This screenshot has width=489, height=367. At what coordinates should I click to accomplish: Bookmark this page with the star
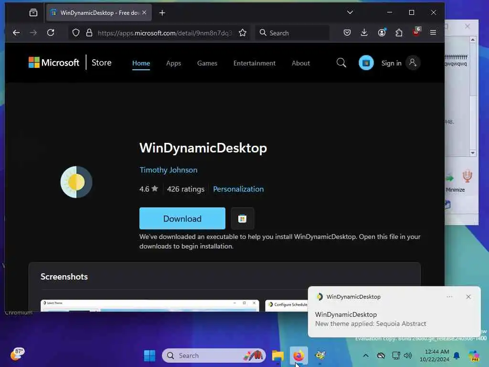243,33
